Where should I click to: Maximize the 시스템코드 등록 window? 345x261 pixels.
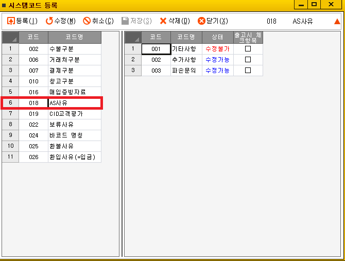(x=314, y=4)
